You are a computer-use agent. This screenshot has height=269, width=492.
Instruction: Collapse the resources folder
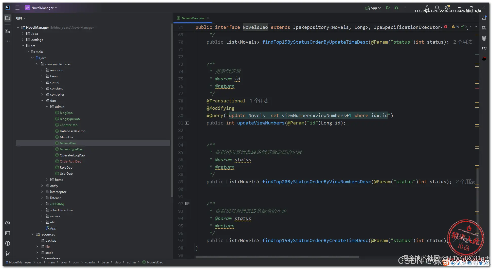[32, 234]
